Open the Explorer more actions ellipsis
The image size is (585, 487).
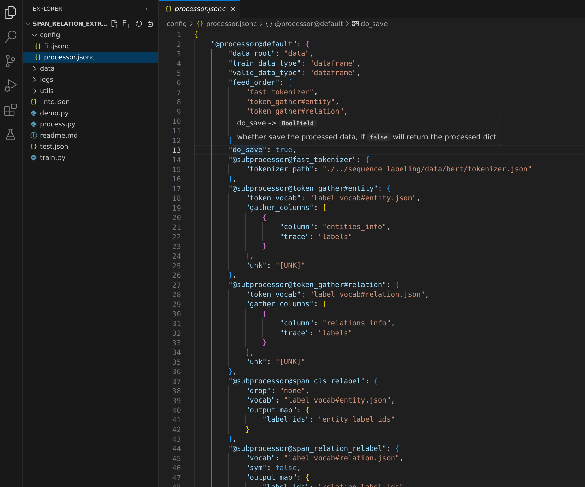coord(146,9)
